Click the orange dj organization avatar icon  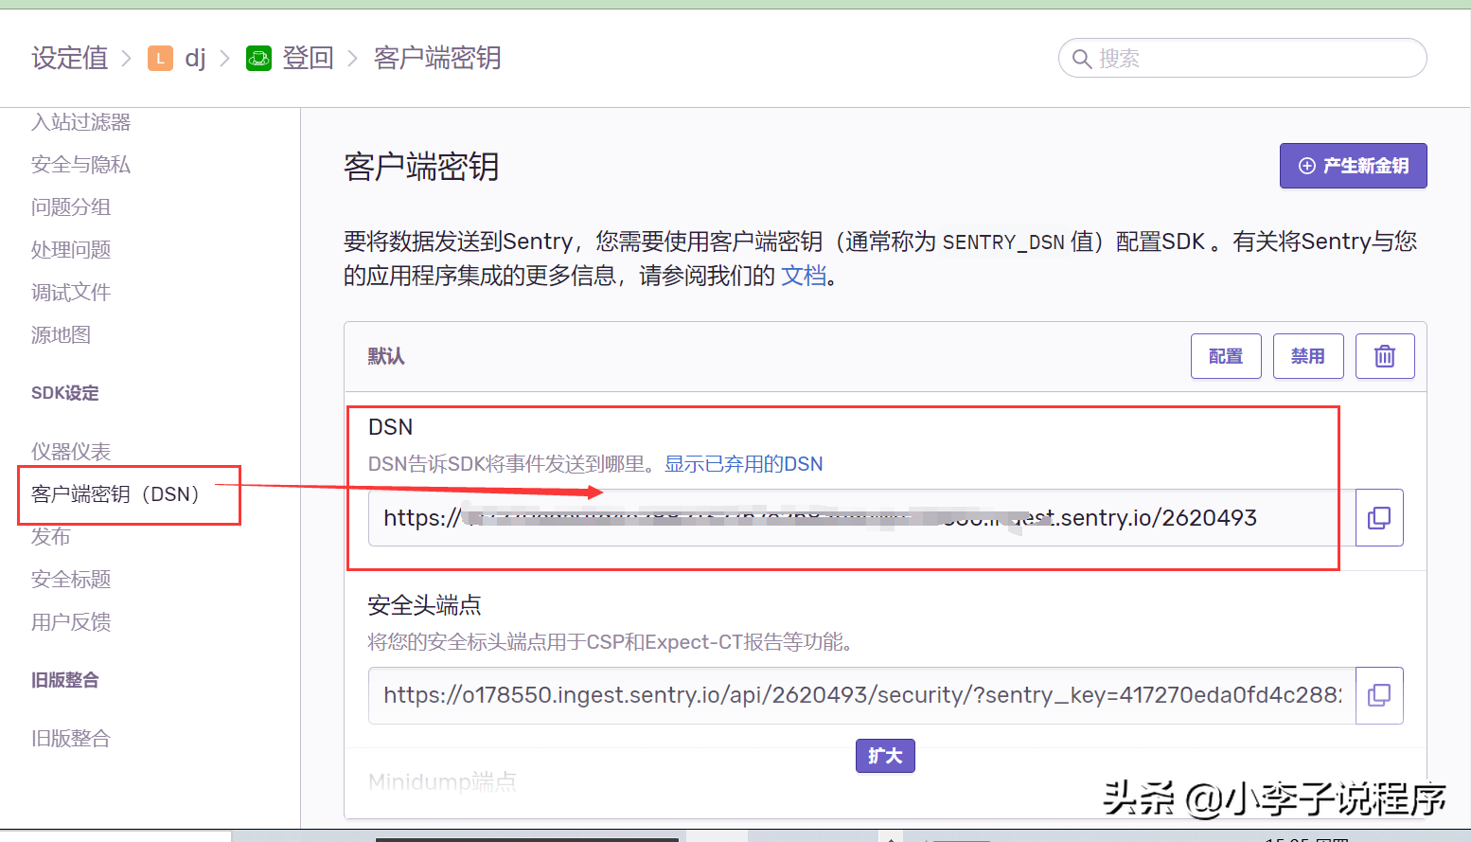(x=160, y=59)
